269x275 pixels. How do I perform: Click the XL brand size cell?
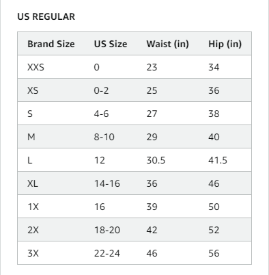pyautogui.click(x=33, y=183)
